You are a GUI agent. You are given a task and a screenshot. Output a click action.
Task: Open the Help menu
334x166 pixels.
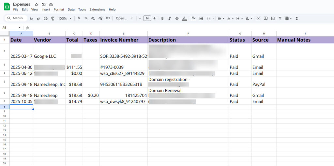(112, 9)
